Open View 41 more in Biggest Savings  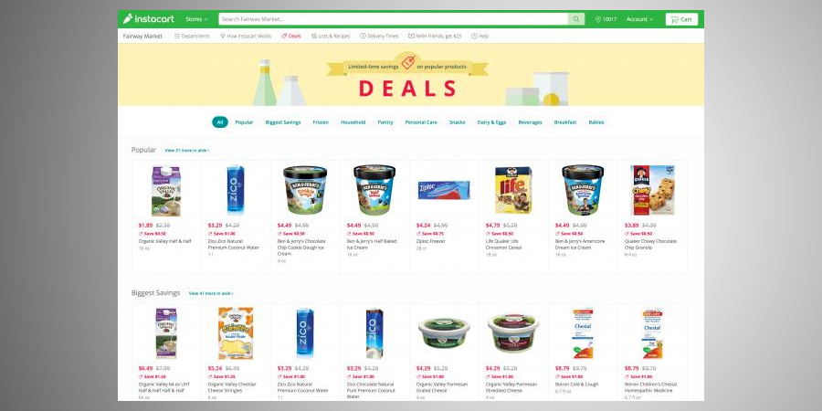pos(211,293)
